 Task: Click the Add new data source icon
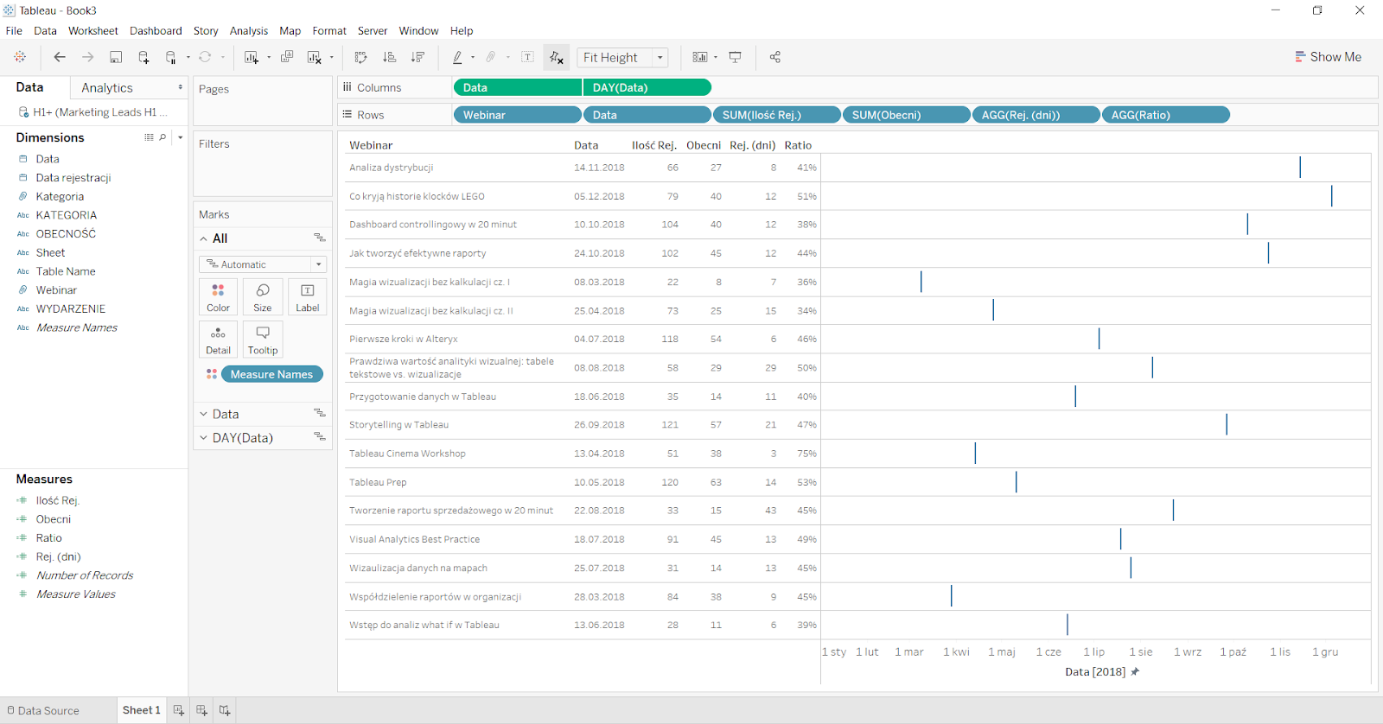click(x=143, y=57)
